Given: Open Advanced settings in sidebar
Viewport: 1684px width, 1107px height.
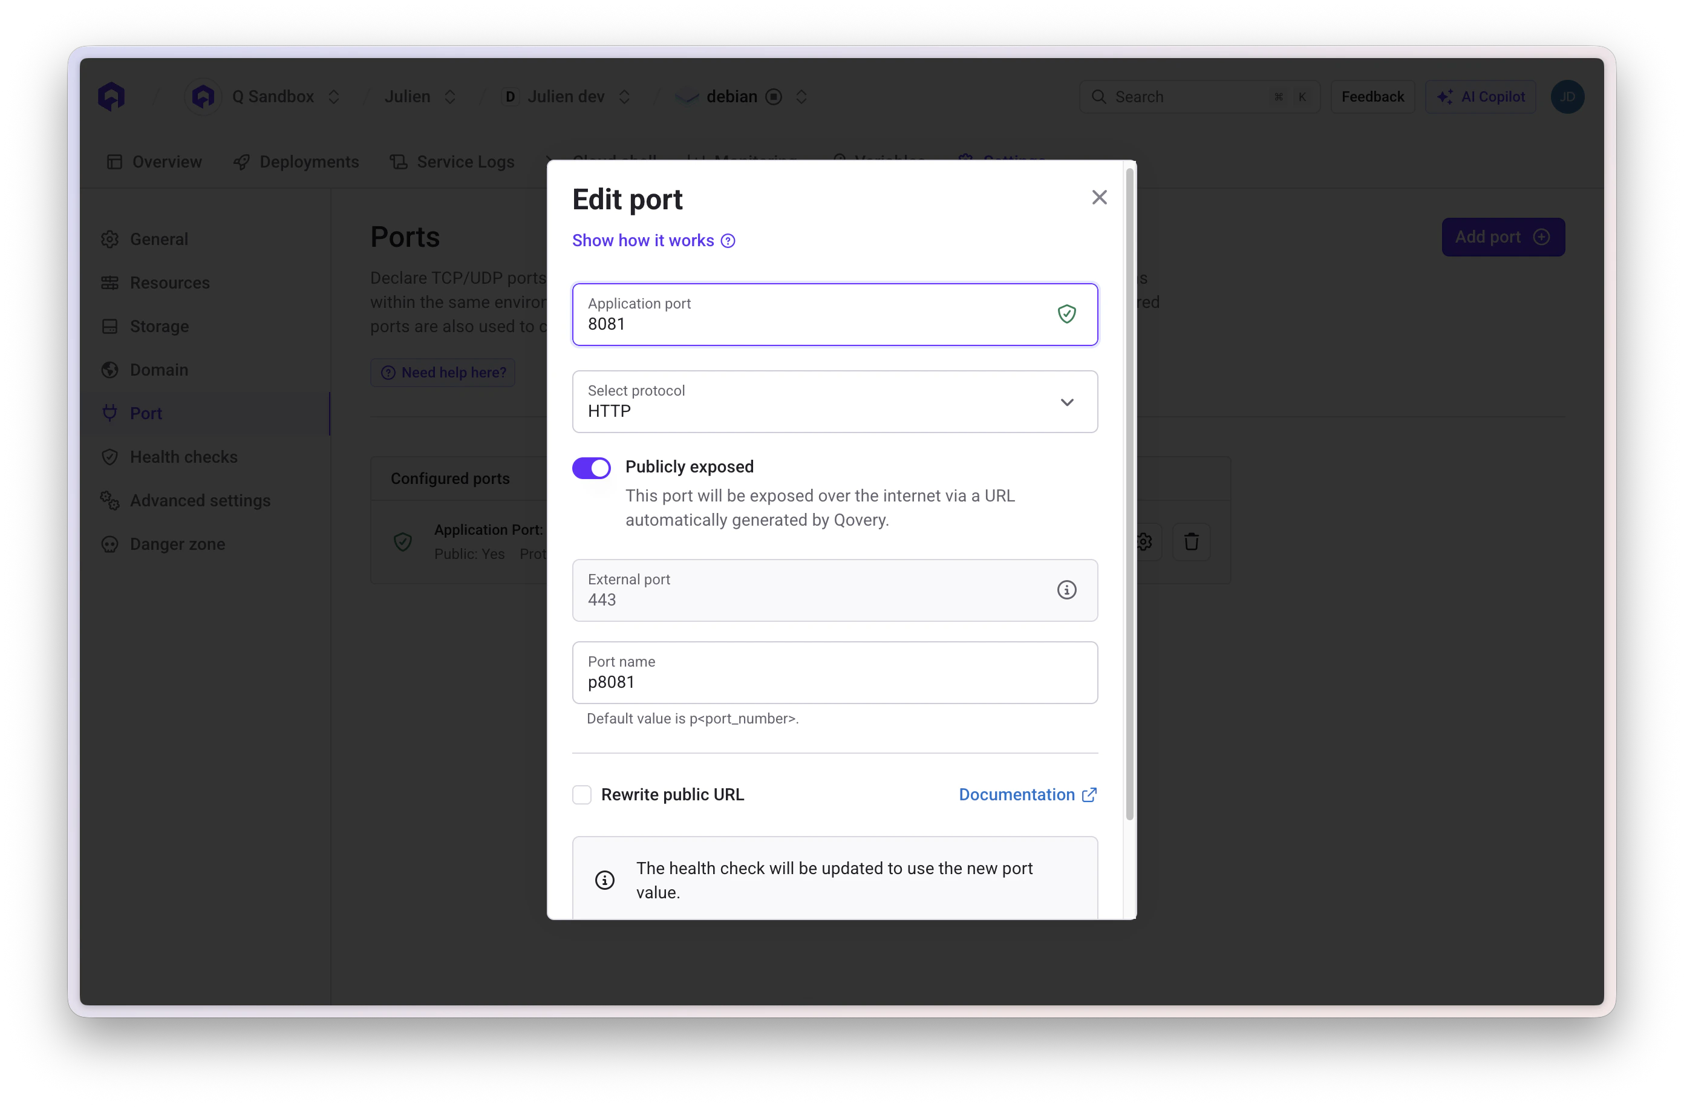Looking at the screenshot, I should [x=204, y=500].
